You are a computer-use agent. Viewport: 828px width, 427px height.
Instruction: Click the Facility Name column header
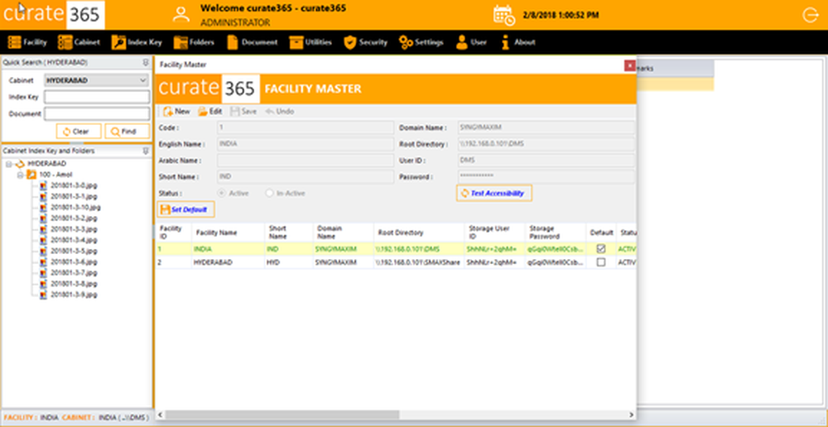229,233
